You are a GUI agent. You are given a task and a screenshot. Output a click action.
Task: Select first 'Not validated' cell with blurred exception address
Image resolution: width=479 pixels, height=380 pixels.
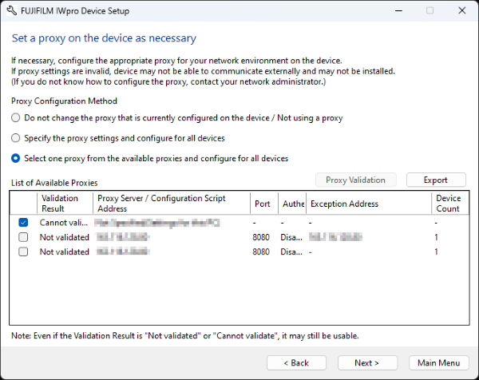pos(65,237)
